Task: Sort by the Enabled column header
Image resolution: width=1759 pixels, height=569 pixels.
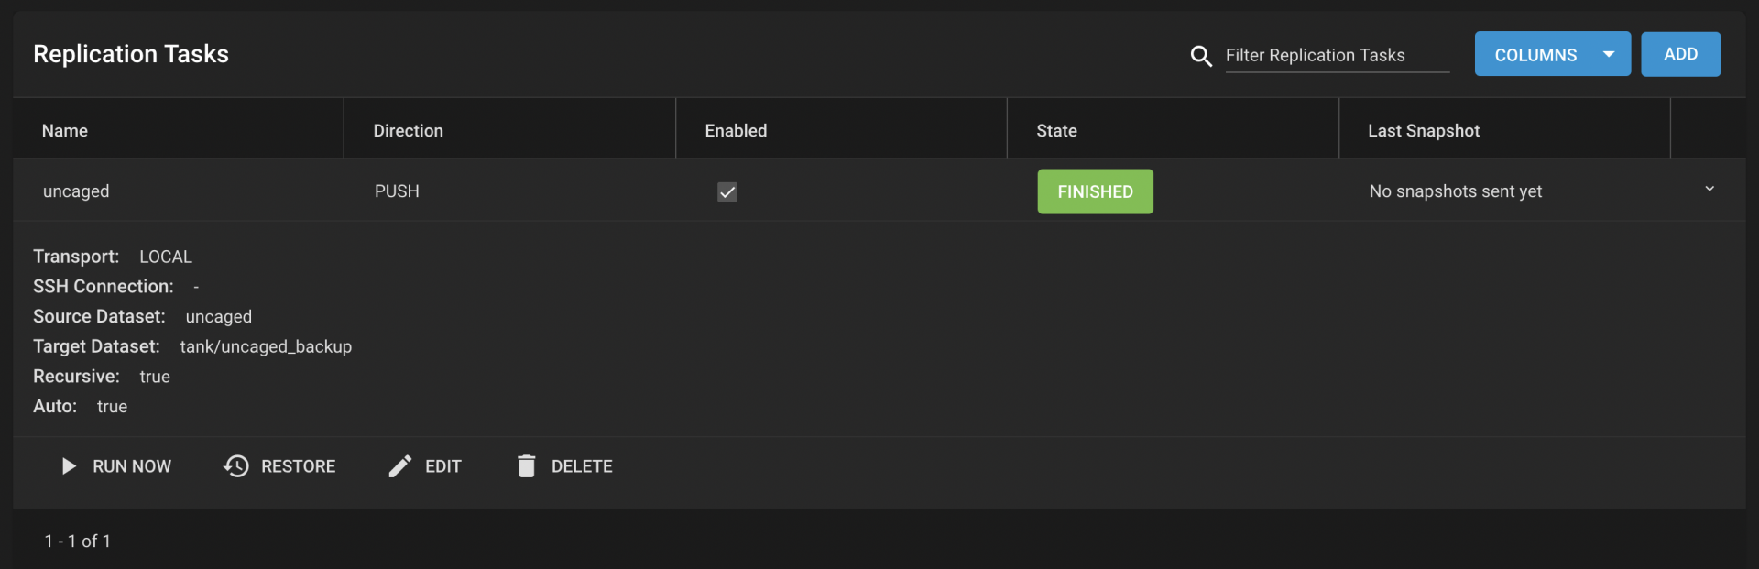Action: (x=736, y=131)
